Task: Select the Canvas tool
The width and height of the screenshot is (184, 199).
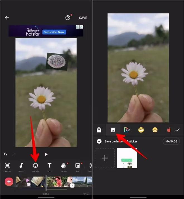Action: [x=7, y=167]
